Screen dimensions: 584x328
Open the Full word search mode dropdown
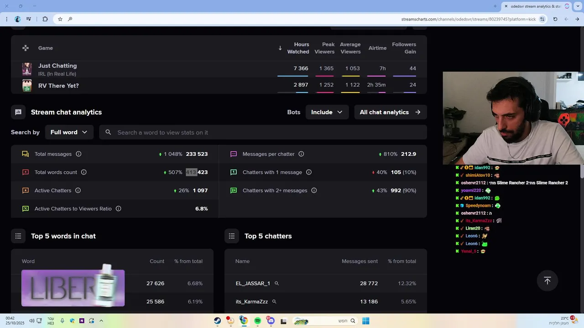(x=69, y=132)
